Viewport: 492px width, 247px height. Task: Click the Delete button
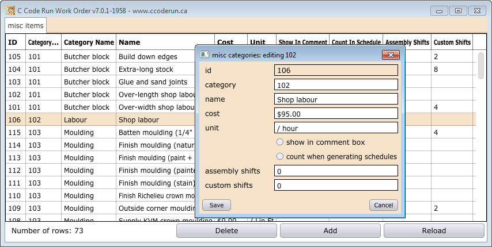pyautogui.click(x=226, y=230)
